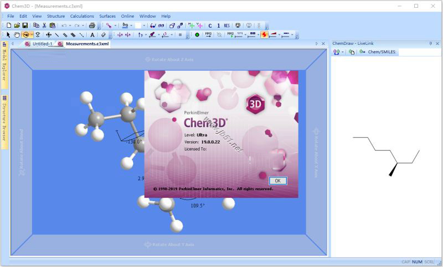Image resolution: width=443 pixels, height=267 pixels.
Task: Open the LiveLink sync mode dropdown
Action: (x=342, y=52)
